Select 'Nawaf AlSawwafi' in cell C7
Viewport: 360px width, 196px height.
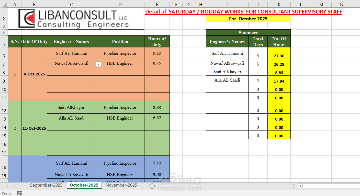71,63
